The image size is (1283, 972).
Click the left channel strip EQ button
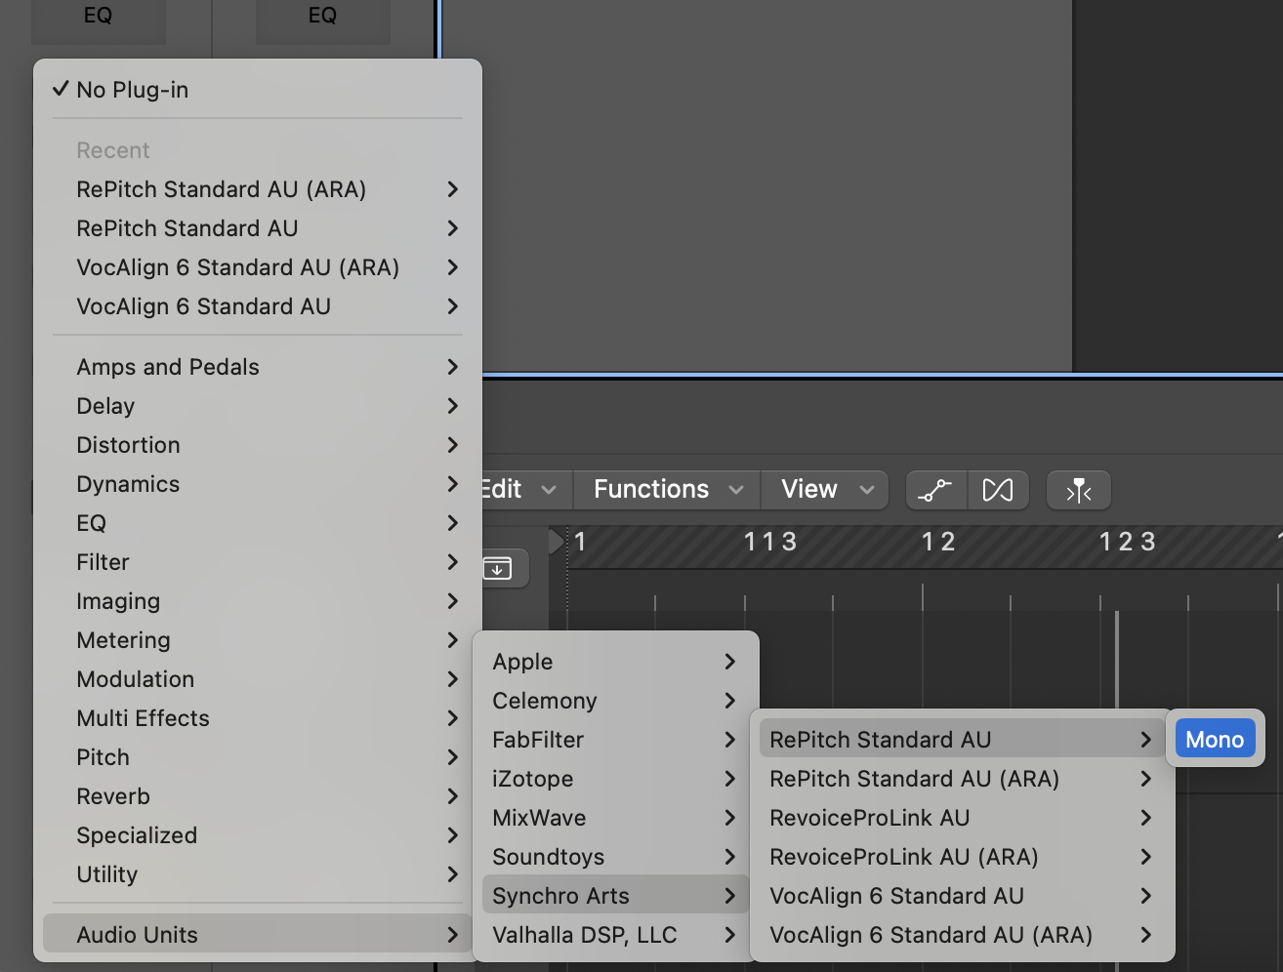pos(98,17)
